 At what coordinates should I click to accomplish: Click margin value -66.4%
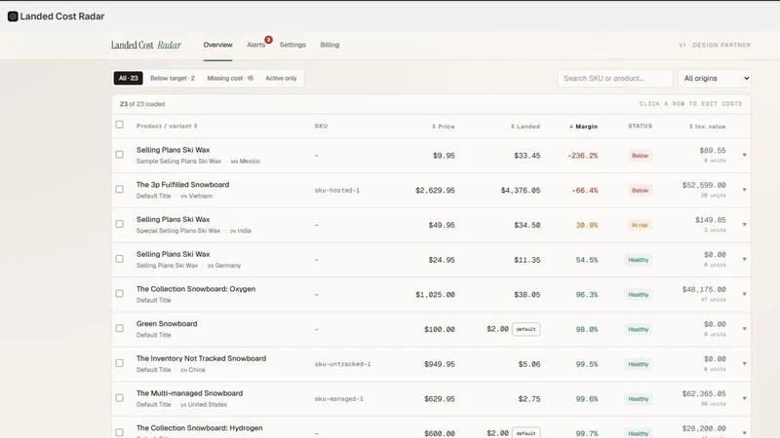pos(584,190)
